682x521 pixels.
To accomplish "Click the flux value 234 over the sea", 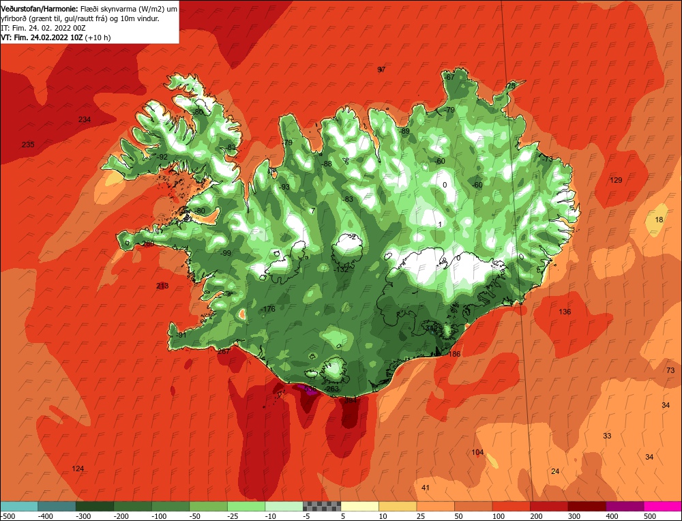I will (85, 119).
